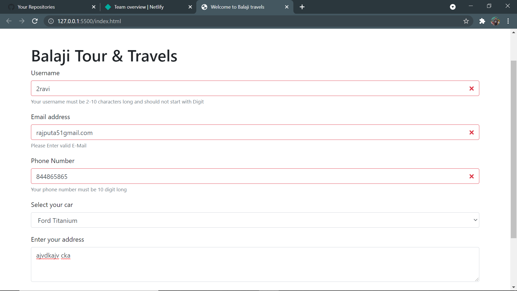
Task: Open a new browser tab
Action: coord(302,7)
